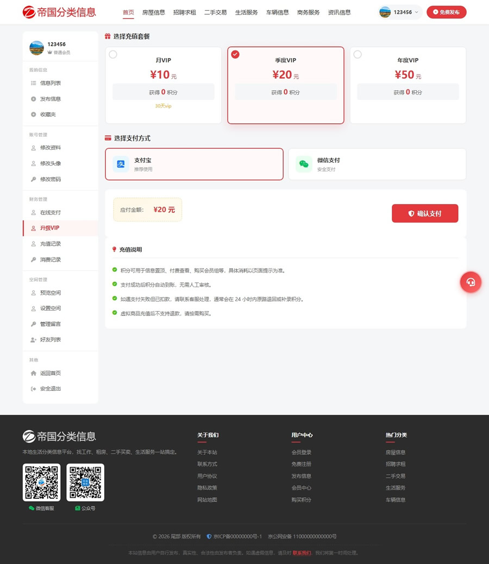Select 升级VIP in the sidebar
The height and width of the screenshot is (564, 489).
(60, 228)
